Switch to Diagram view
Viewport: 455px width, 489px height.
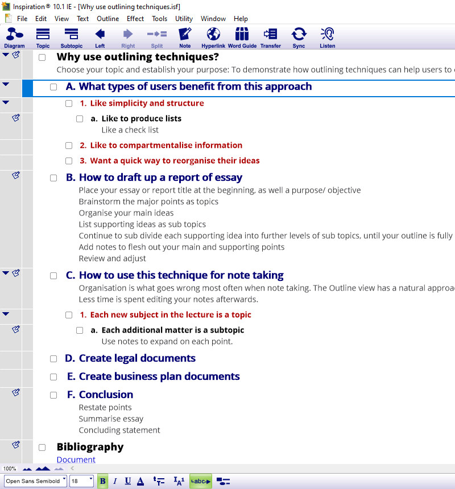click(14, 38)
